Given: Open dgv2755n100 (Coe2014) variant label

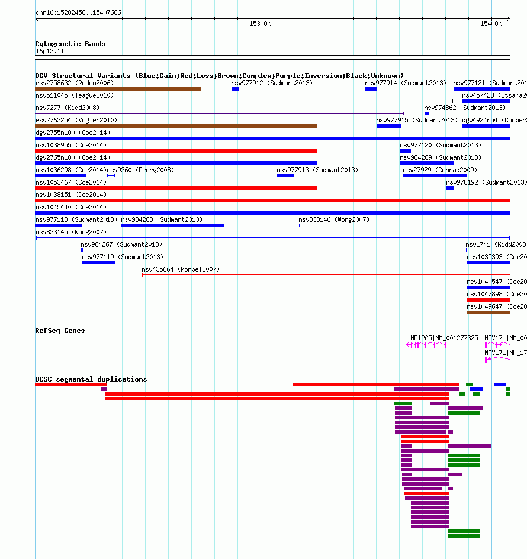Looking at the screenshot, I should point(73,133).
